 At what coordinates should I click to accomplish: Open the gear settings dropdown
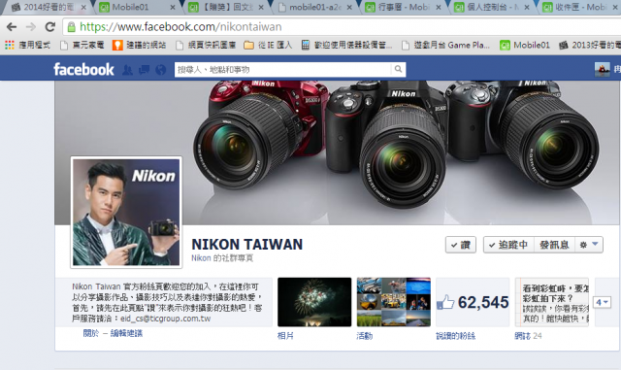[x=589, y=245]
